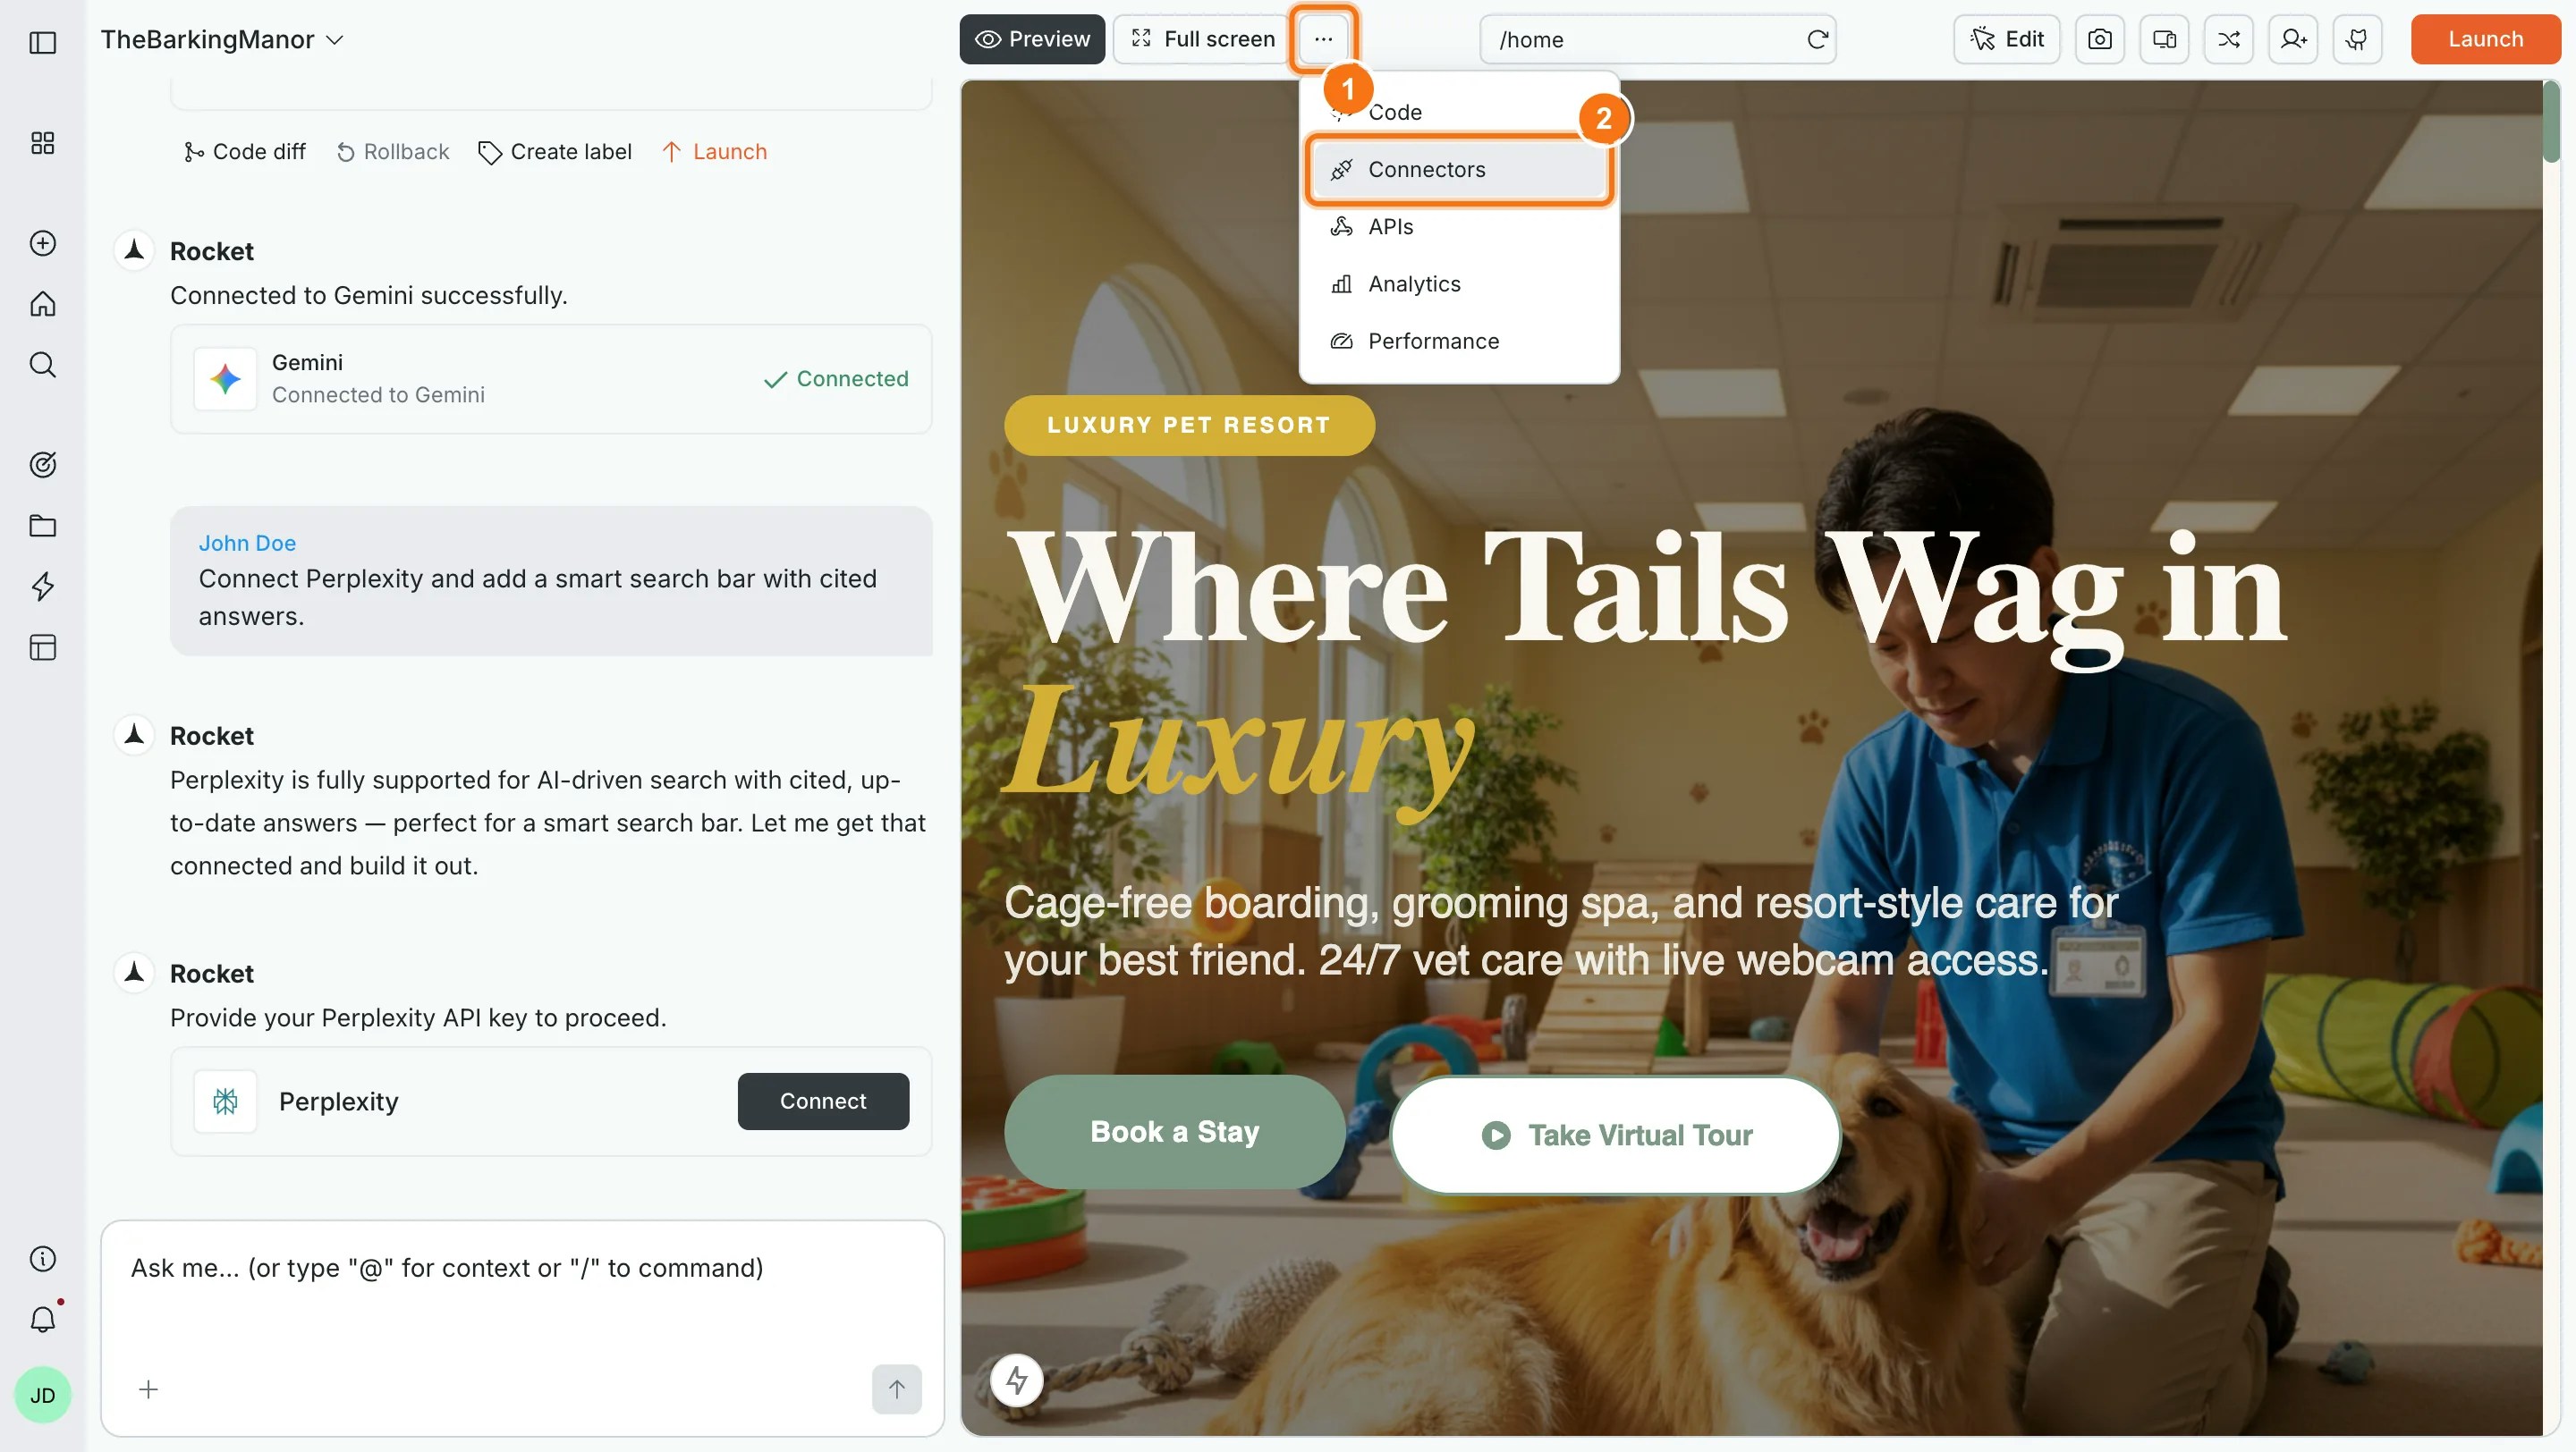Expand attachments with the plus button
Image resolution: width=2576 pixels, height=1452 pixels.
(148, 1389)
